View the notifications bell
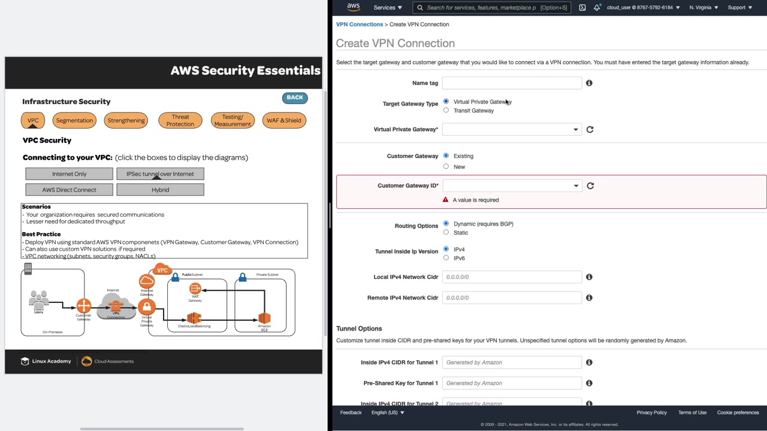Screen dimensions: 767x431 click(597, 8)
